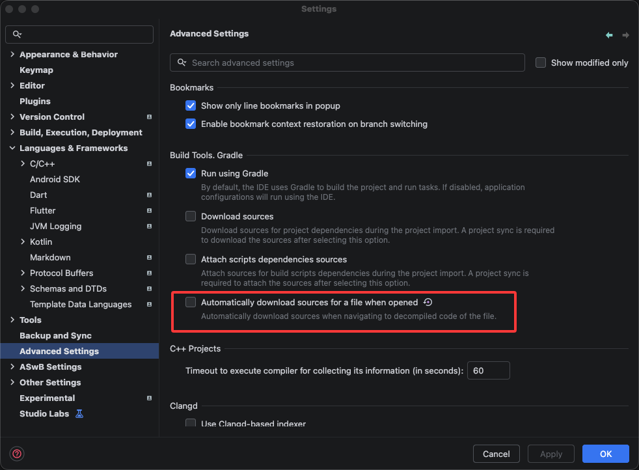Enable the Download sources checkbox
639x470 pixels.
(x=190, y=216)
